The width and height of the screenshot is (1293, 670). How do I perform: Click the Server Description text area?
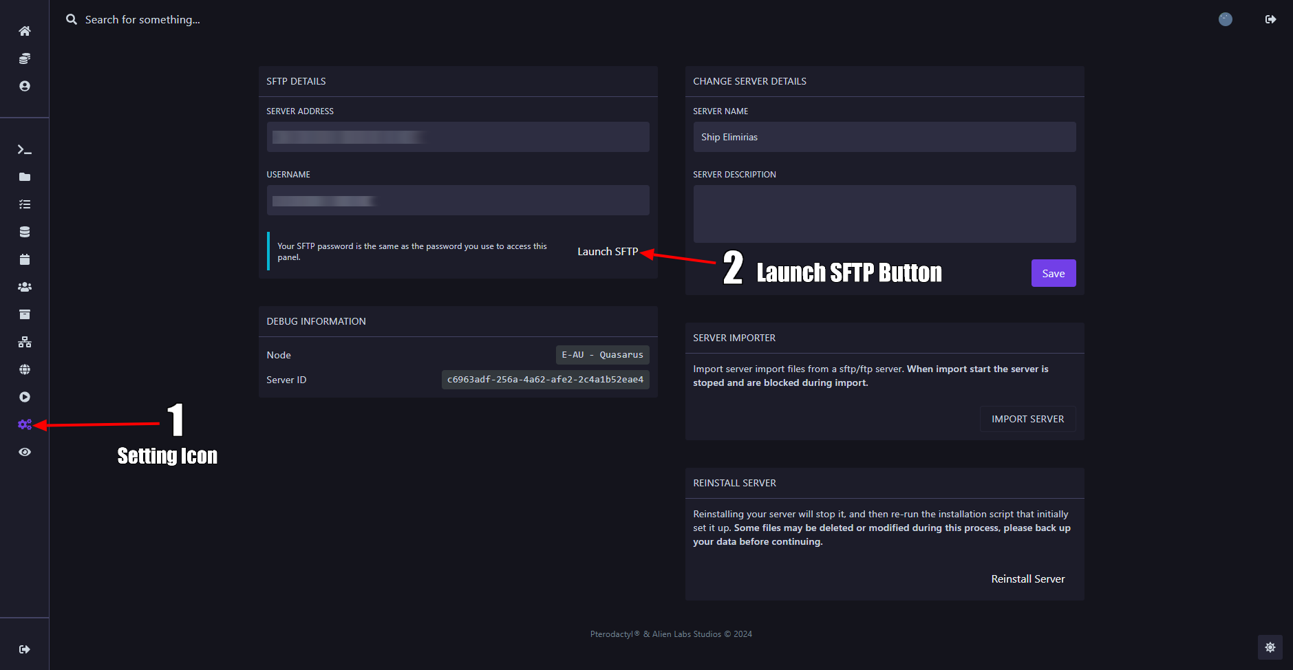(884, 214)
